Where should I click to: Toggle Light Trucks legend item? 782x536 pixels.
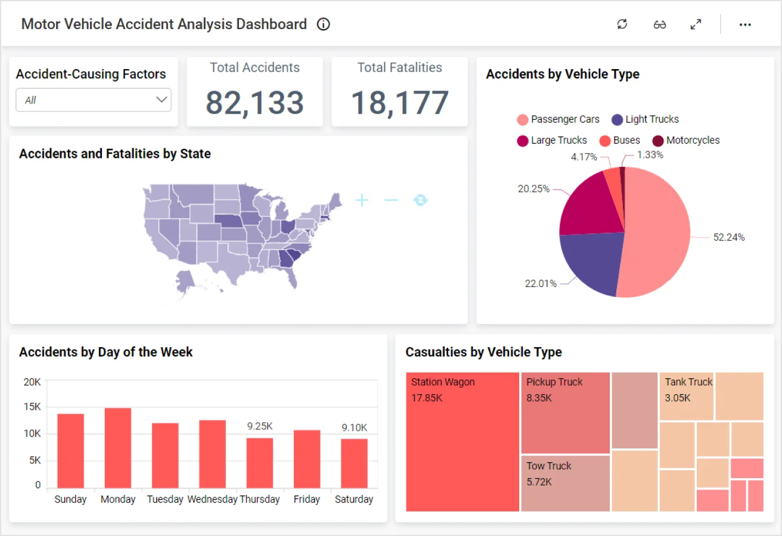(646, 119)
